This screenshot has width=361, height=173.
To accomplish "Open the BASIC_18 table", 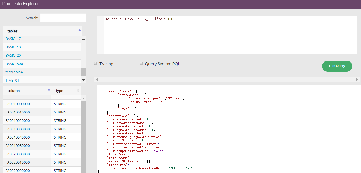I will [13, 47].
